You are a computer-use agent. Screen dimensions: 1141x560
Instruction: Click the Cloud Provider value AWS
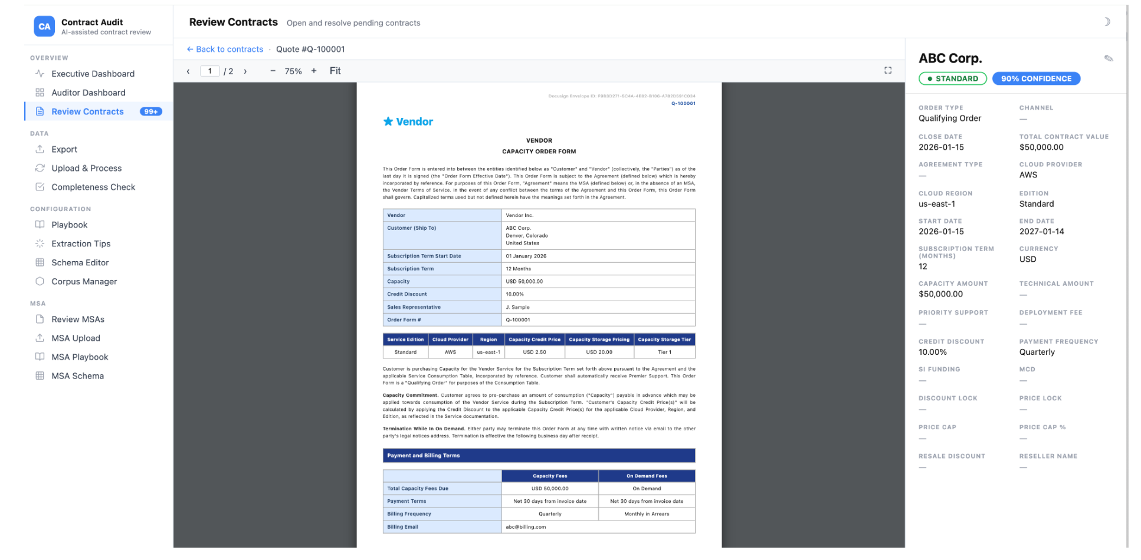click(x=1028, y=175)
